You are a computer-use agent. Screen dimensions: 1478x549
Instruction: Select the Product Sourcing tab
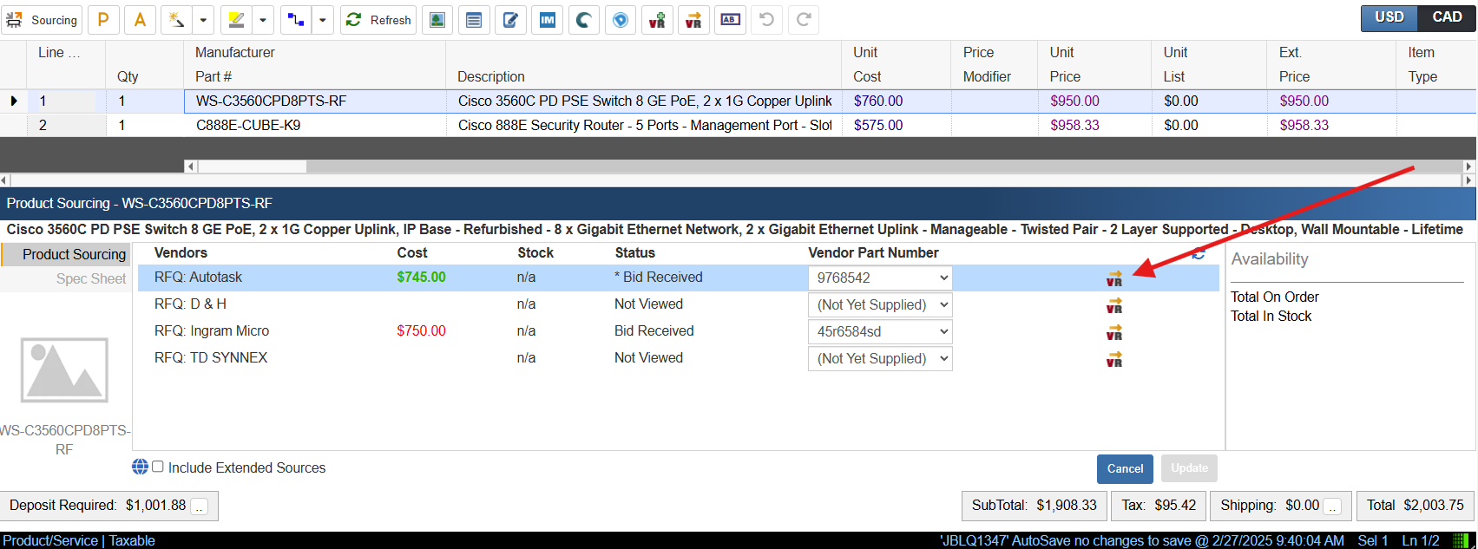tap(74, 255)
